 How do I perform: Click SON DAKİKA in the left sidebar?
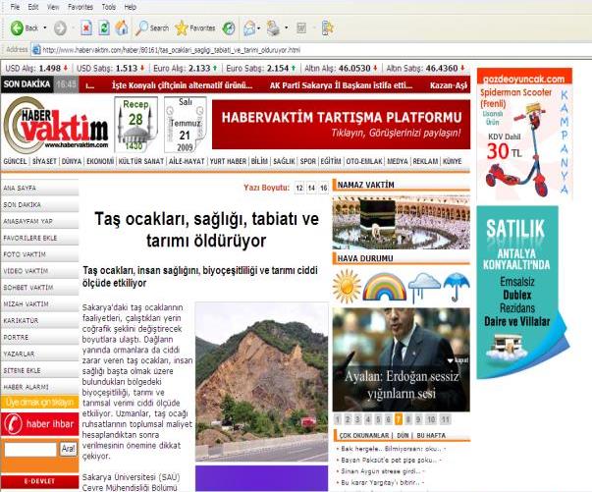(39, 204)
